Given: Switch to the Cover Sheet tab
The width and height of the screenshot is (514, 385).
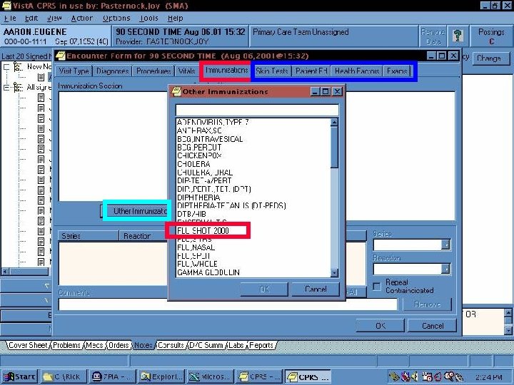Looking at the screenshot, I should pyautogui.click(x=28, y=345).
